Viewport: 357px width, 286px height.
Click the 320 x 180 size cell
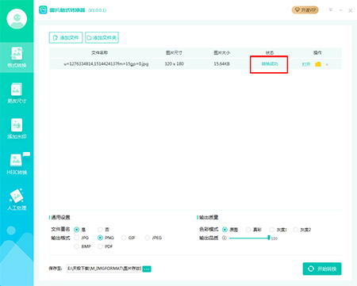(x=174, y=64)
